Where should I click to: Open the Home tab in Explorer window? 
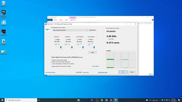[x=55, y=20]
